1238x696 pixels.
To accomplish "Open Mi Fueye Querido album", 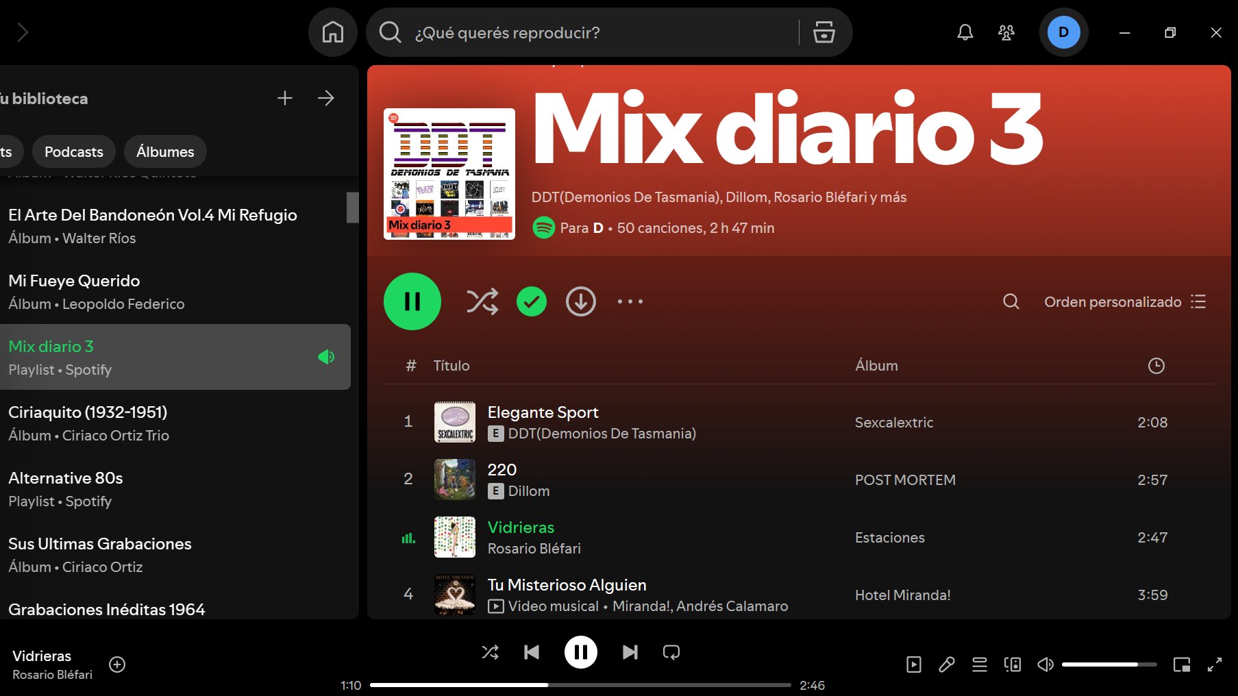I will 175,292.
